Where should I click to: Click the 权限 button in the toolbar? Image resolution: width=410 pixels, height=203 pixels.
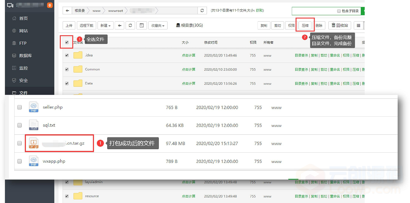(x=291, y=26)
